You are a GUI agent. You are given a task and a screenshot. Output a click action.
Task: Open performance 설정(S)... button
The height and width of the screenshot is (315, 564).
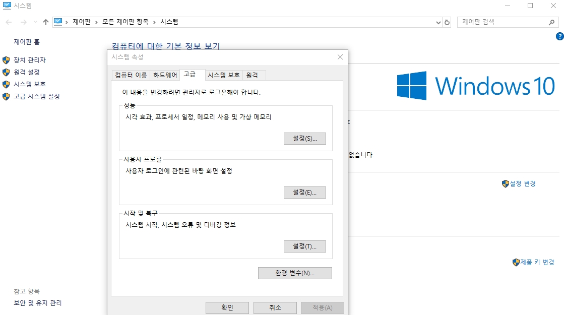pyautogui.click(x=304, y=139)
